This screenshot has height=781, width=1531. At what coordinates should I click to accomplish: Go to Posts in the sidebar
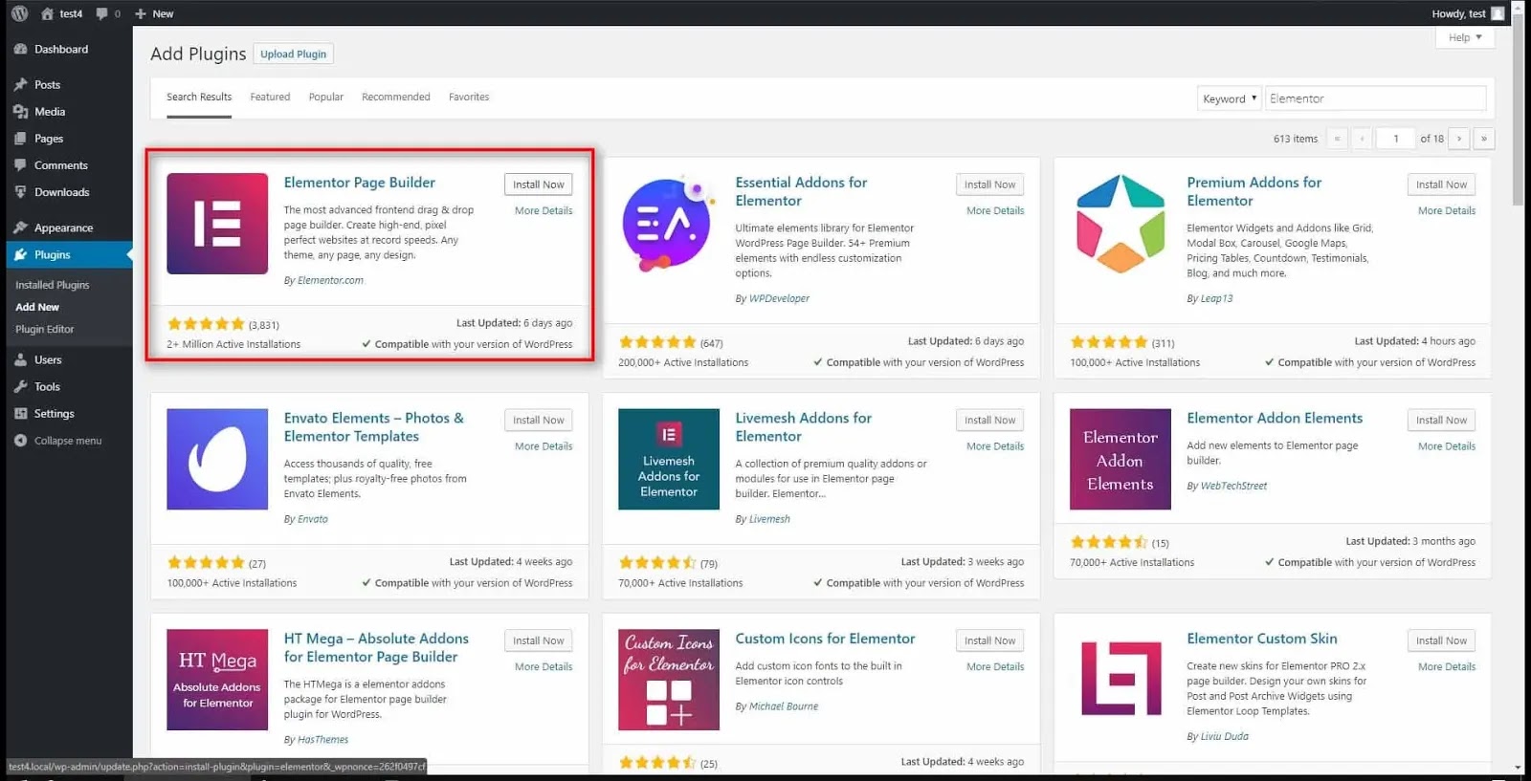click(47, 84)
